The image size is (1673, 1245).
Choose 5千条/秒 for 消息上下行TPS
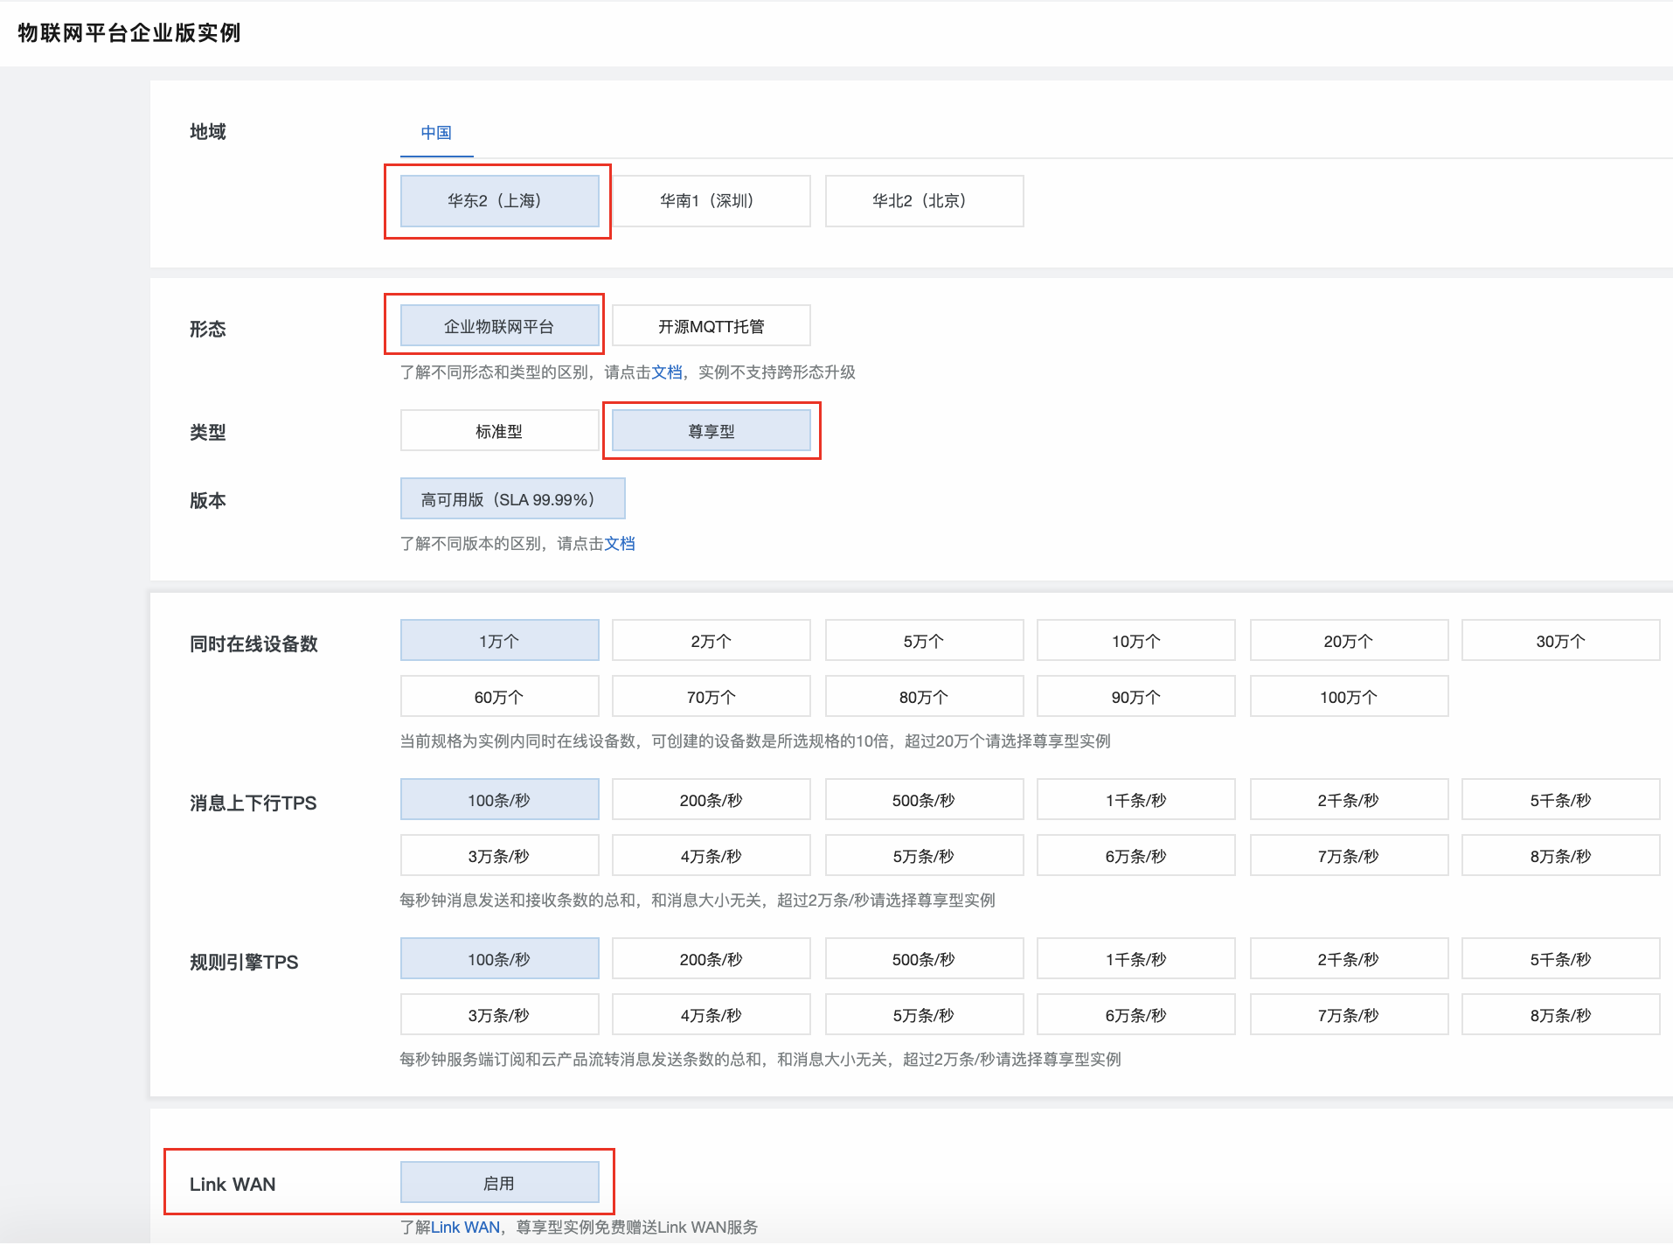1561,800
